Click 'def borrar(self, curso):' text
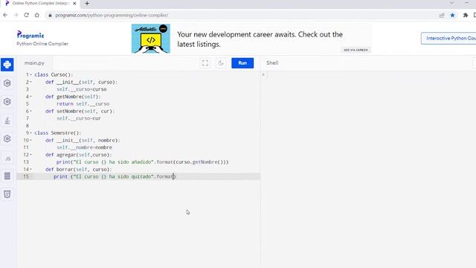The width and height of the screenshot is (476, 268). coord(79,170)
